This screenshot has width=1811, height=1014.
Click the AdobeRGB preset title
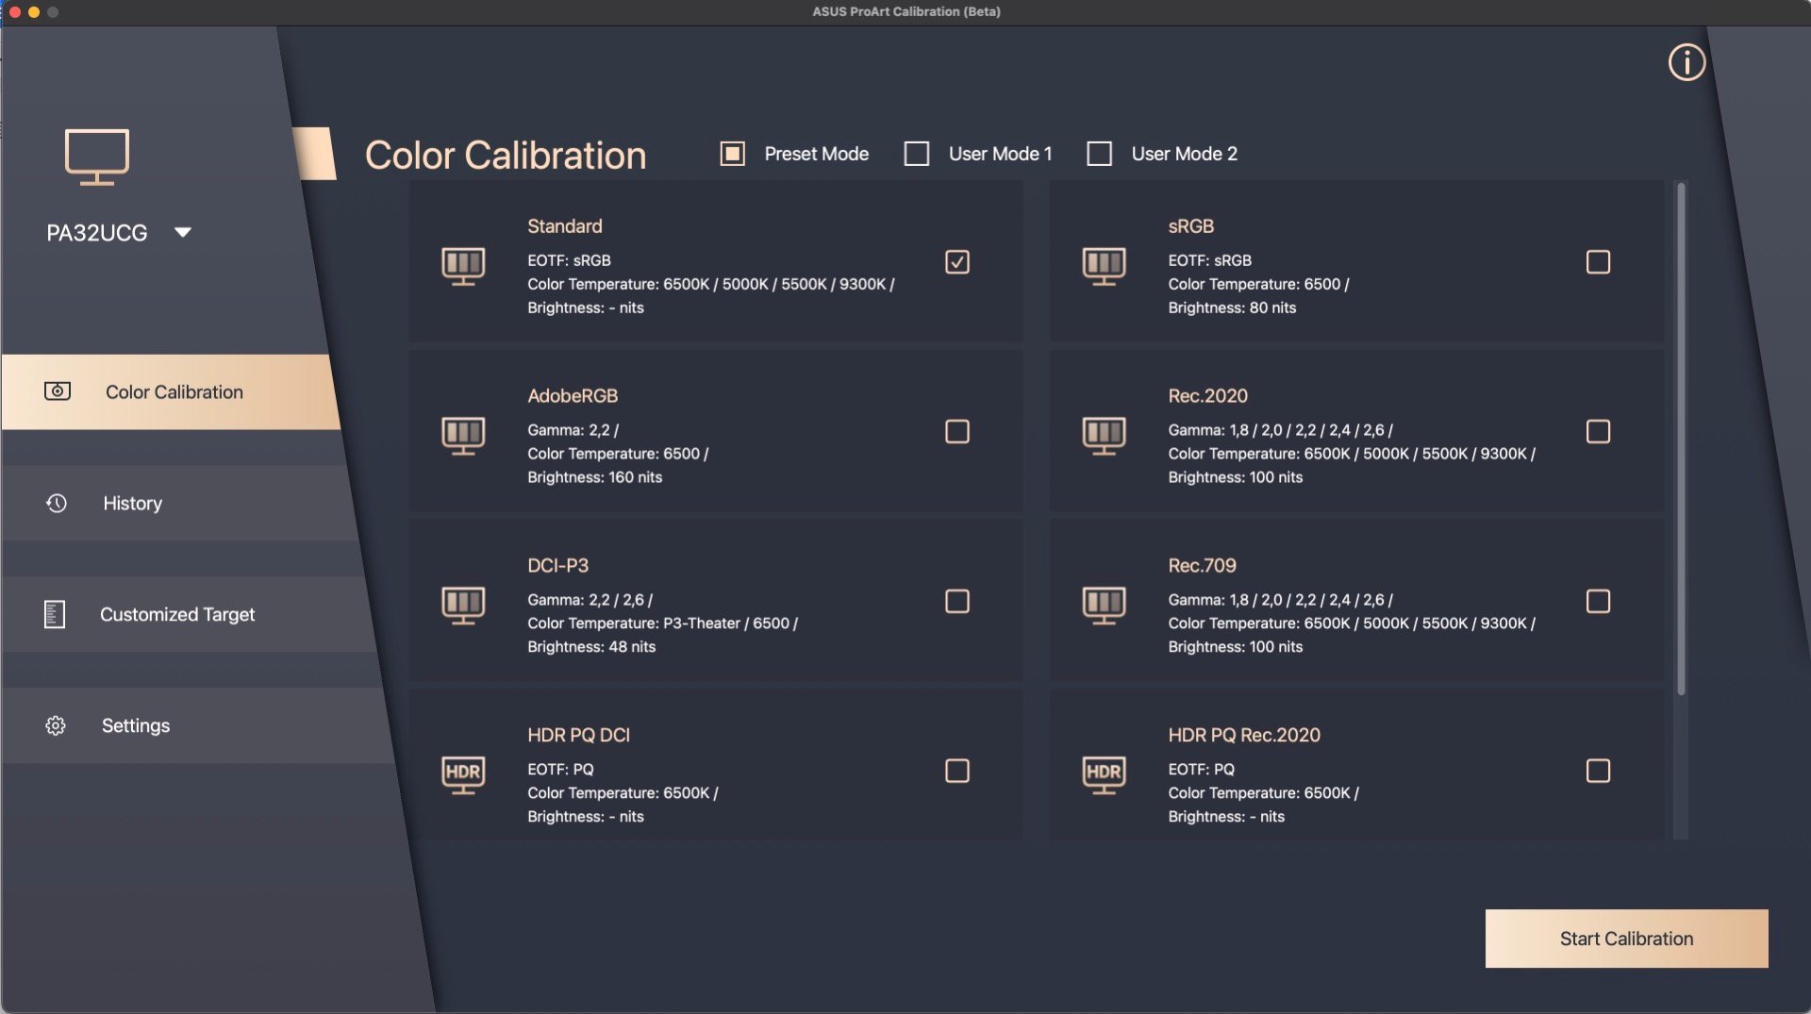click(x=573, y=396)
